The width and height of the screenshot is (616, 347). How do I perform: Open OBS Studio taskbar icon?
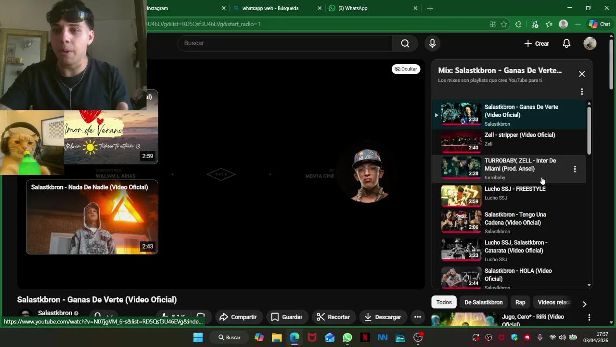point(418,337)
